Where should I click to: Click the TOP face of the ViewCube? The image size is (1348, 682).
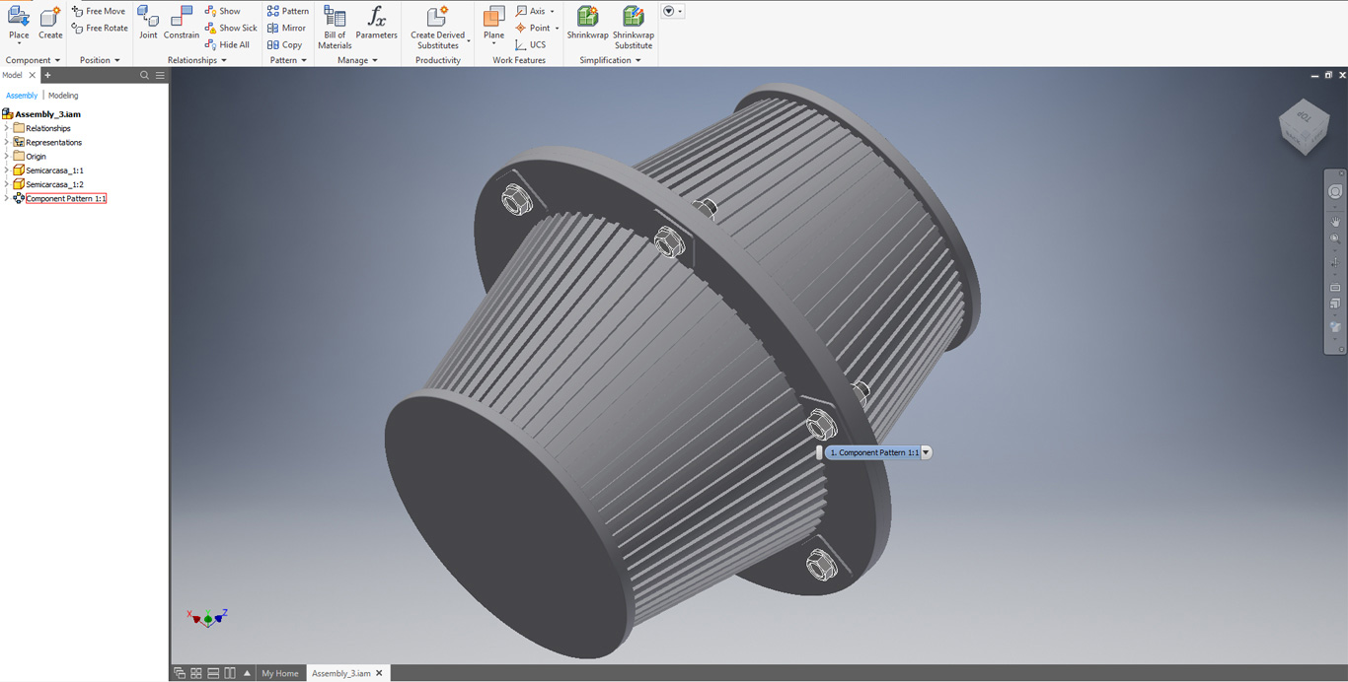point(1303,118)
